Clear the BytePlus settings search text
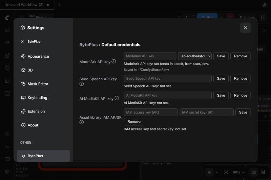This screenshot has width=271, height=180. pyautogui.click(x=22, y=41)
